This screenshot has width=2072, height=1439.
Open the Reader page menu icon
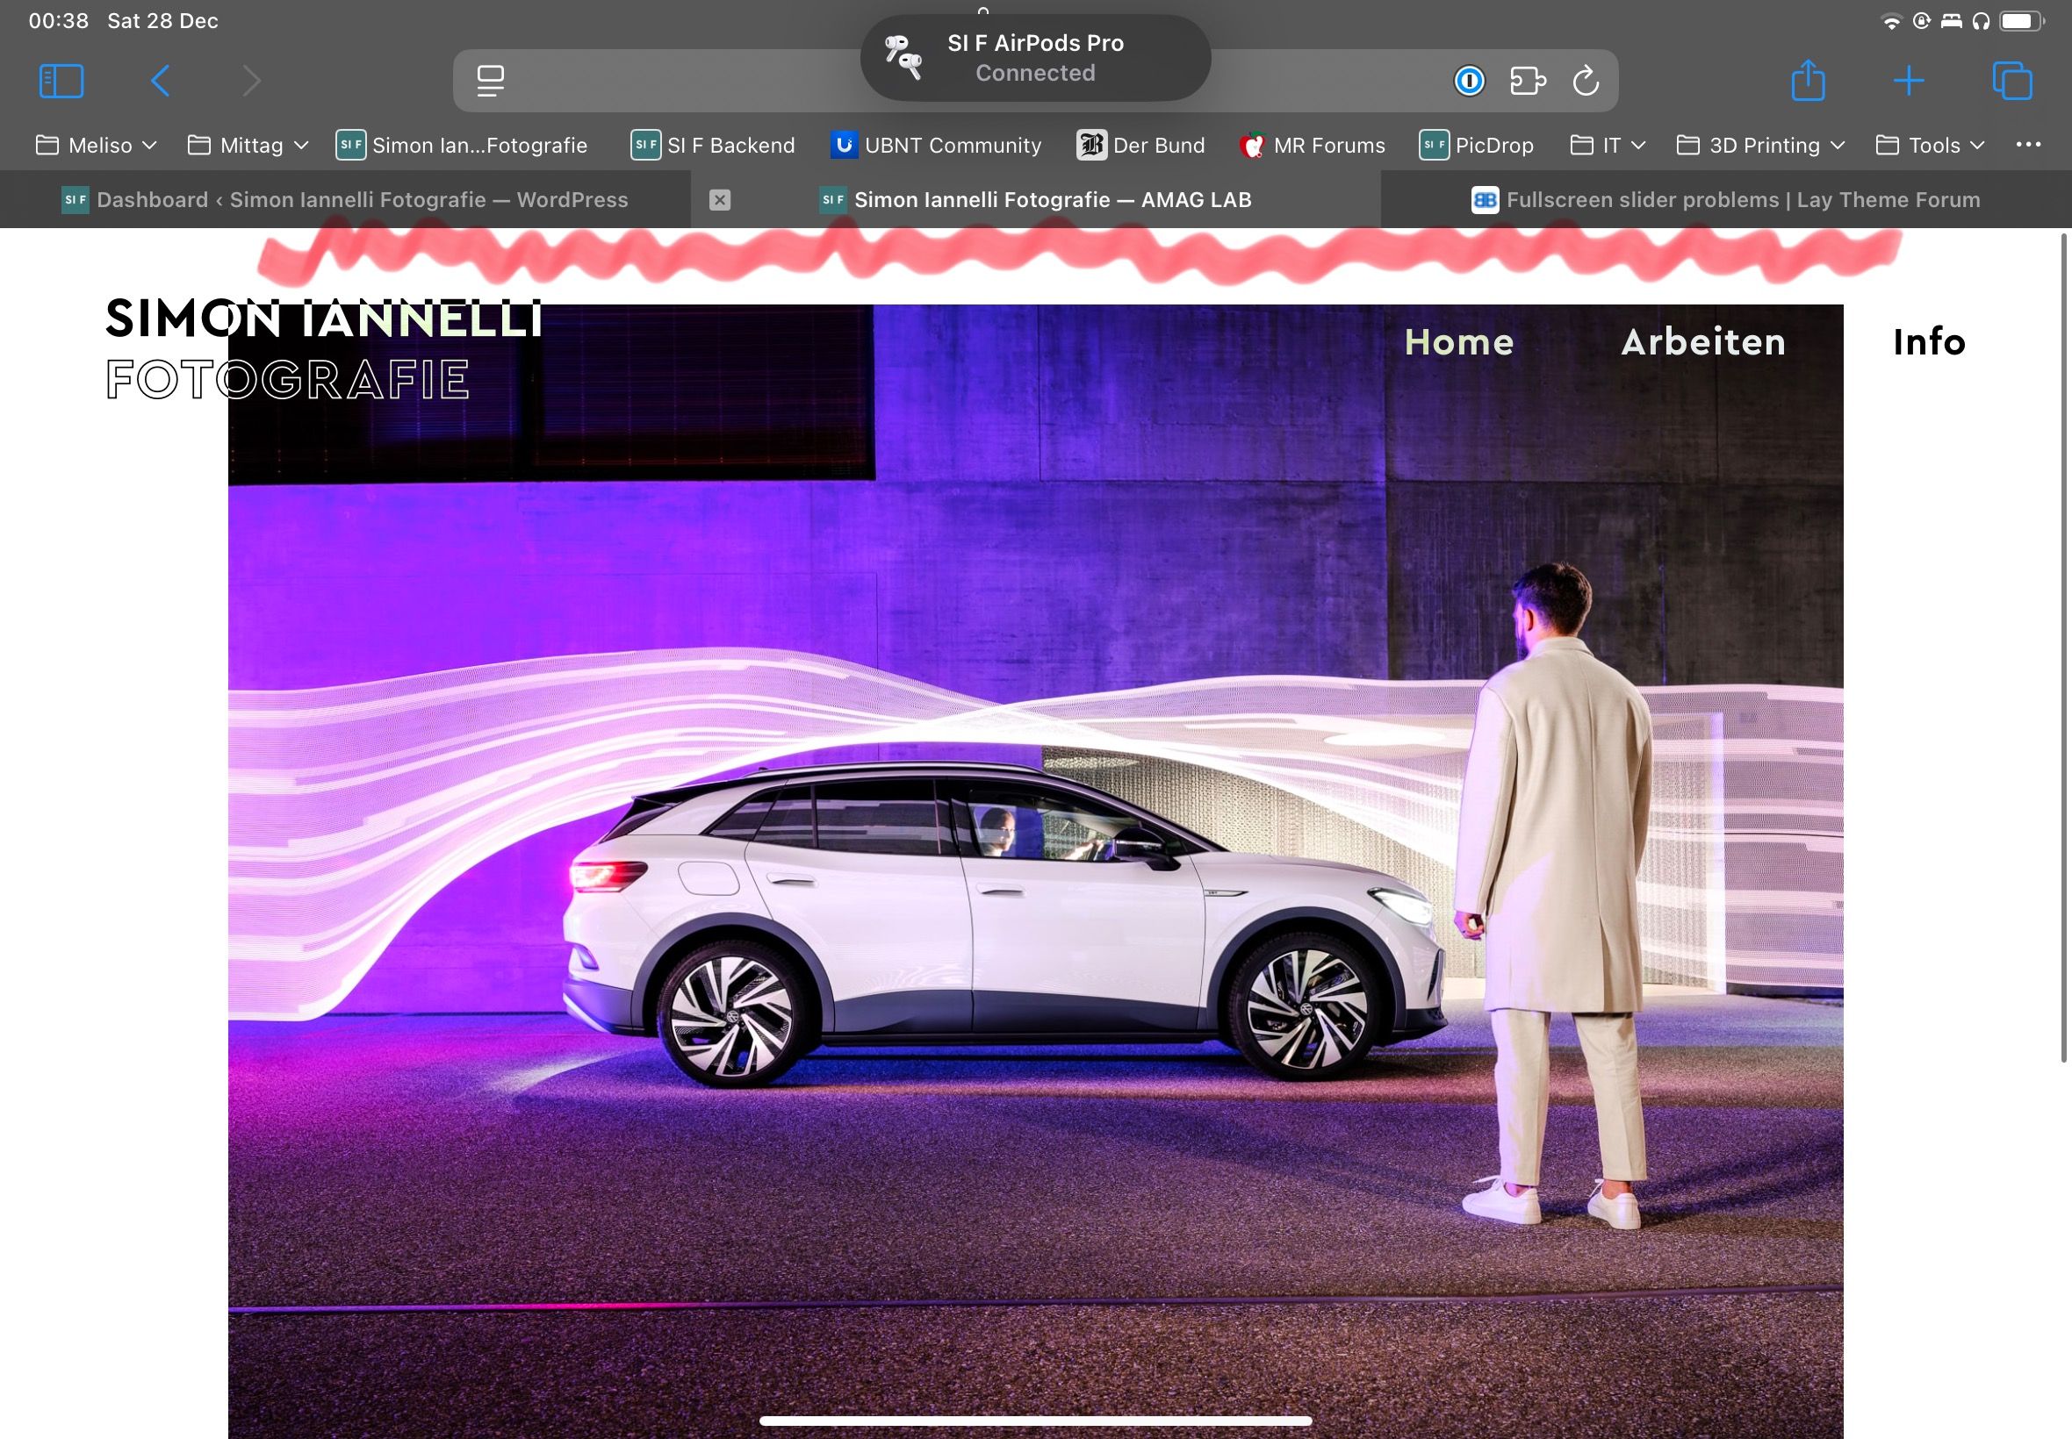[x=491, y=81]
